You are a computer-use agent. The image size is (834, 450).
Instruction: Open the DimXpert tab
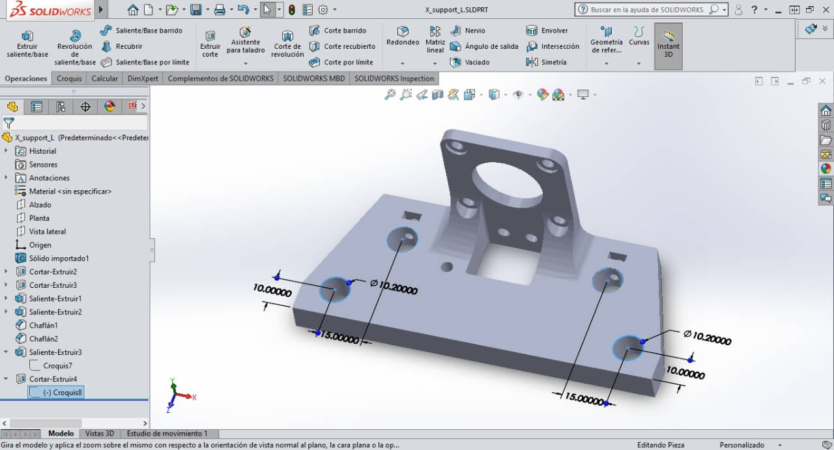tap(143, 78)
